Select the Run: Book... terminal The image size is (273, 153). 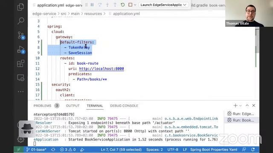coord(241,120)
